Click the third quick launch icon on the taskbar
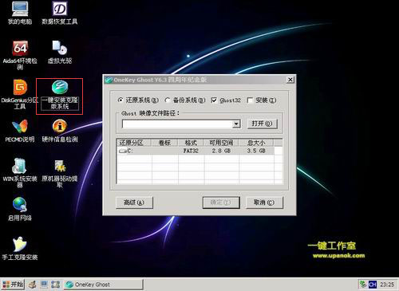Image resolution: width=399 pixels, height=291 pixels. pos(55,285)
